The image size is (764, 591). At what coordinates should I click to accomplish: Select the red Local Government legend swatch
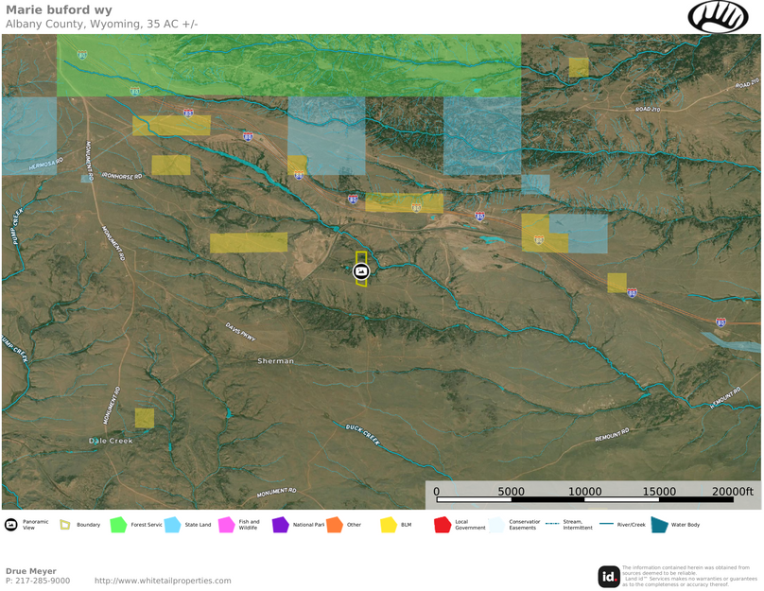point(442,525)
